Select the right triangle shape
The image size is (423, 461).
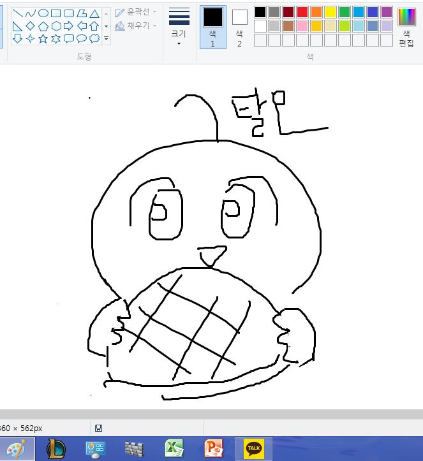pos(18,26)
